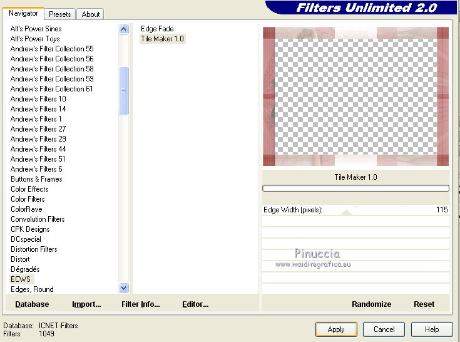Screen dimensions: 460x342
Task: Select the Edges, Round category
Action: coord(32,289)
